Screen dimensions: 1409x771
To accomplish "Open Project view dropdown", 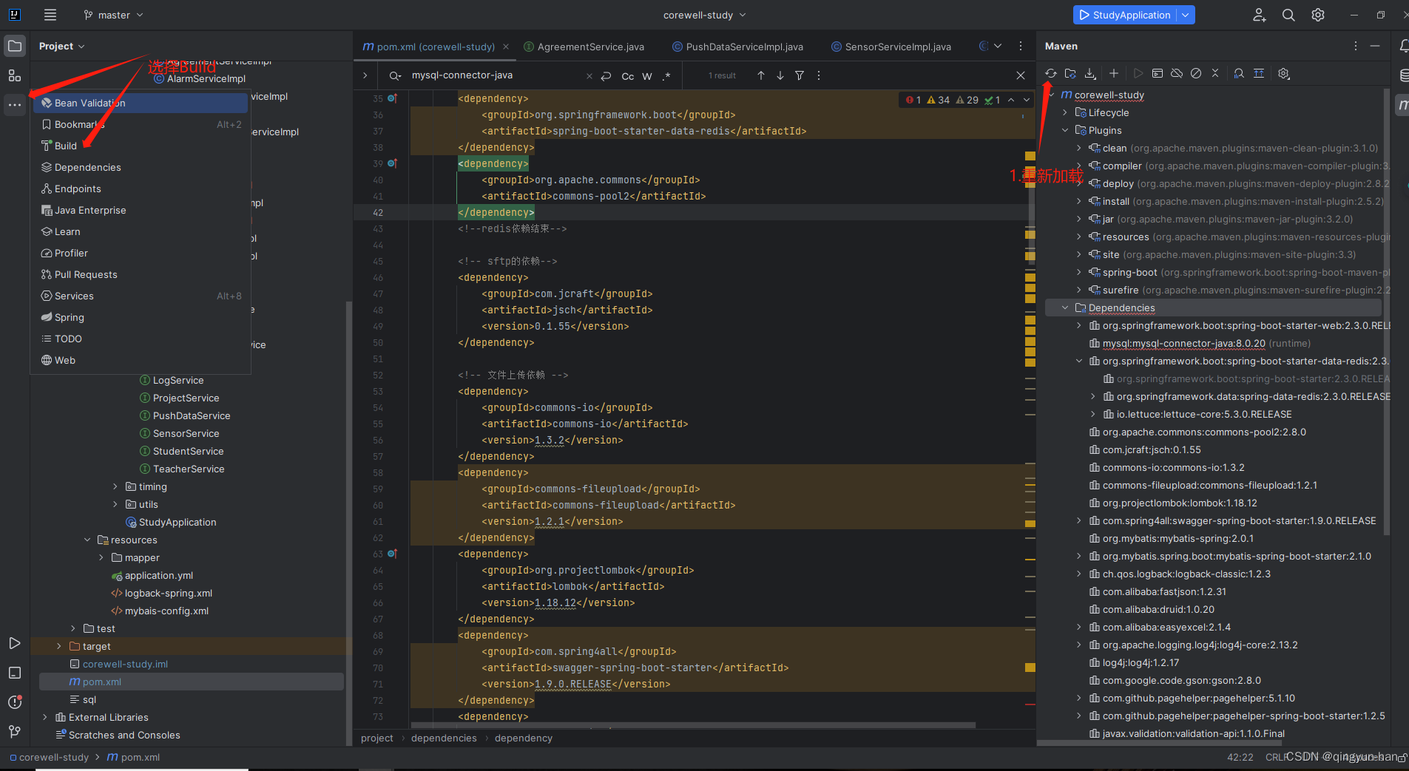I will point(62,46).
